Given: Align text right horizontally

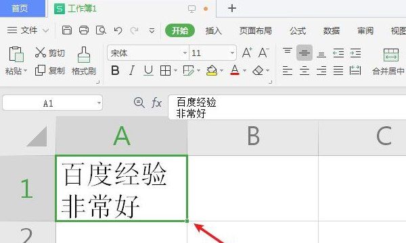Looking at the screenshot, I should click(x=321, y=70).
